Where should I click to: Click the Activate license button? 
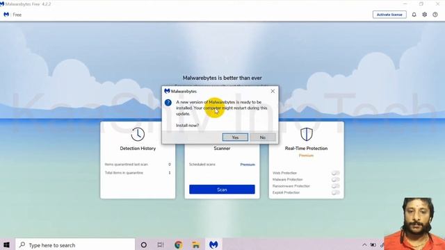(389, 15)
